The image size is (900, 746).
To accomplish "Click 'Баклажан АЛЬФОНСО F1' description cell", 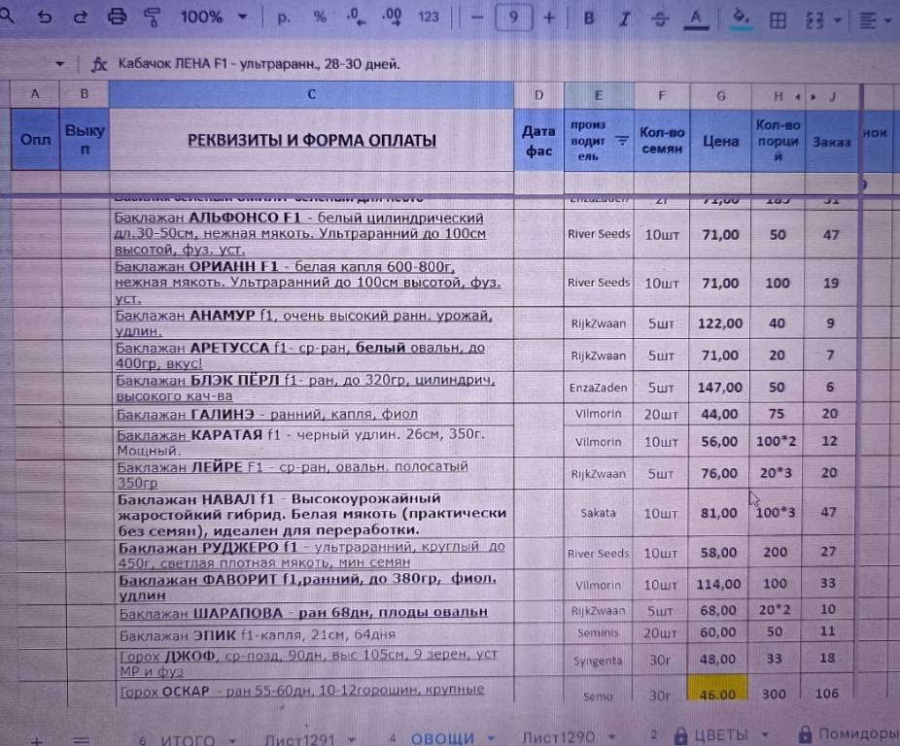I will pyautogui.click(x=313, y=233).
